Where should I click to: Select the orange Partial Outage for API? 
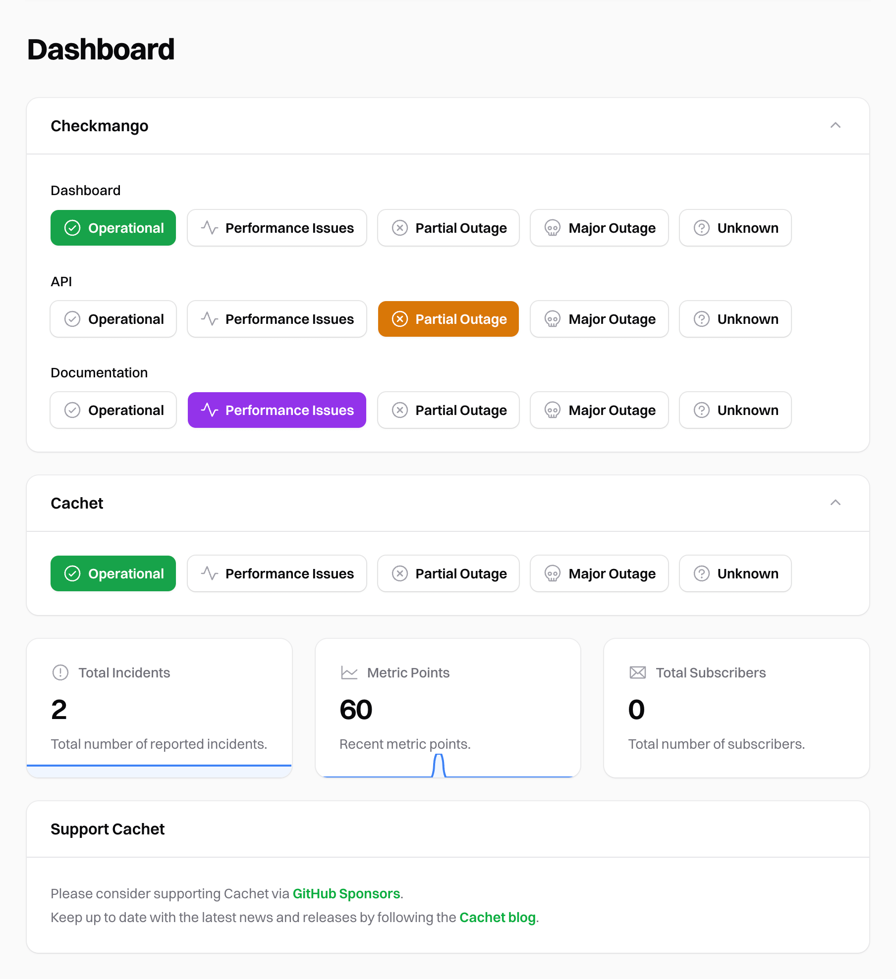[x=448, y=319]
